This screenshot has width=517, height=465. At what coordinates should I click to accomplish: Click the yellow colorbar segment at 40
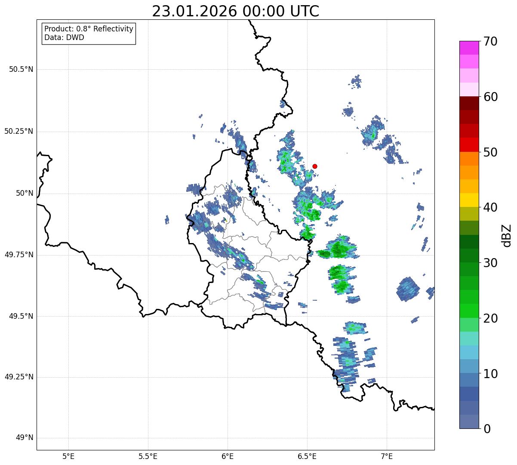tap(469, 200)
